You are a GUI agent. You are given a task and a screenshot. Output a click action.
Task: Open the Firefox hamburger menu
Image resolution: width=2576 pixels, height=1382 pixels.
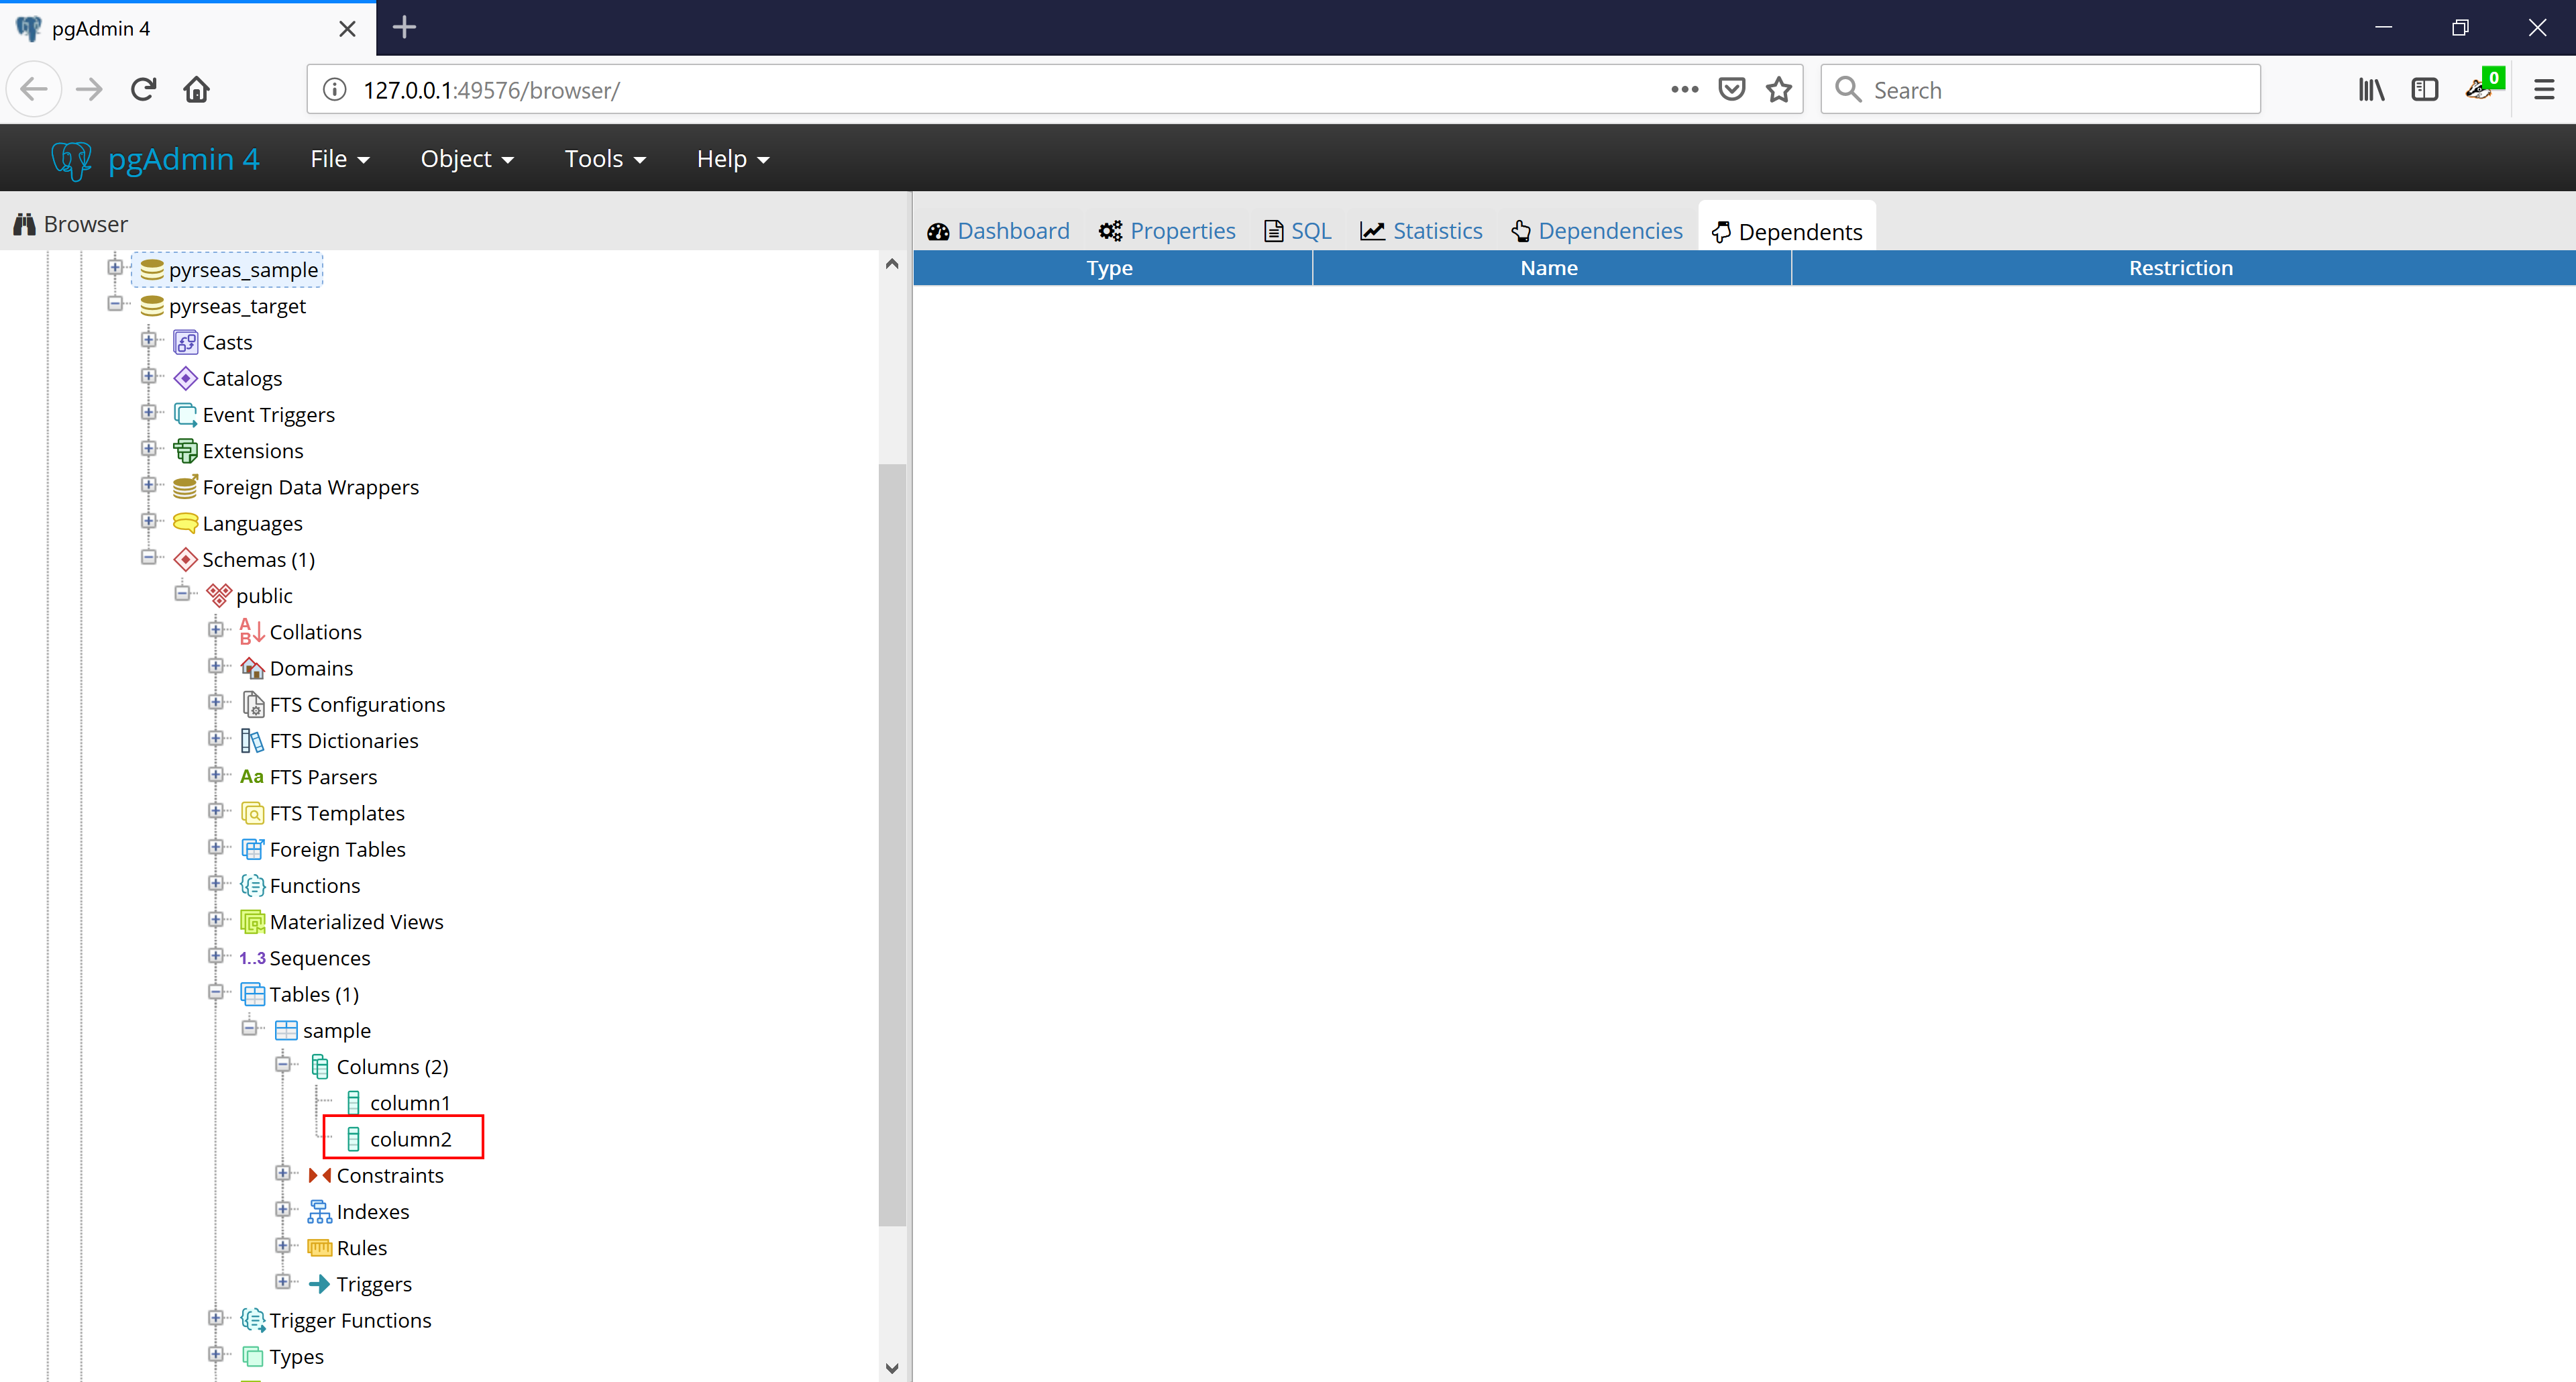tap(2544, 90)
